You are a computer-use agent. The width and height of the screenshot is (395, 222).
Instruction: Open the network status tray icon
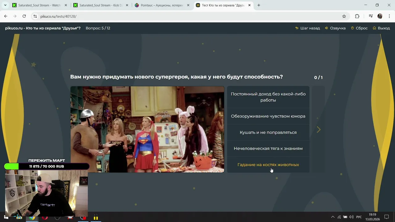[x=339, y=217]
